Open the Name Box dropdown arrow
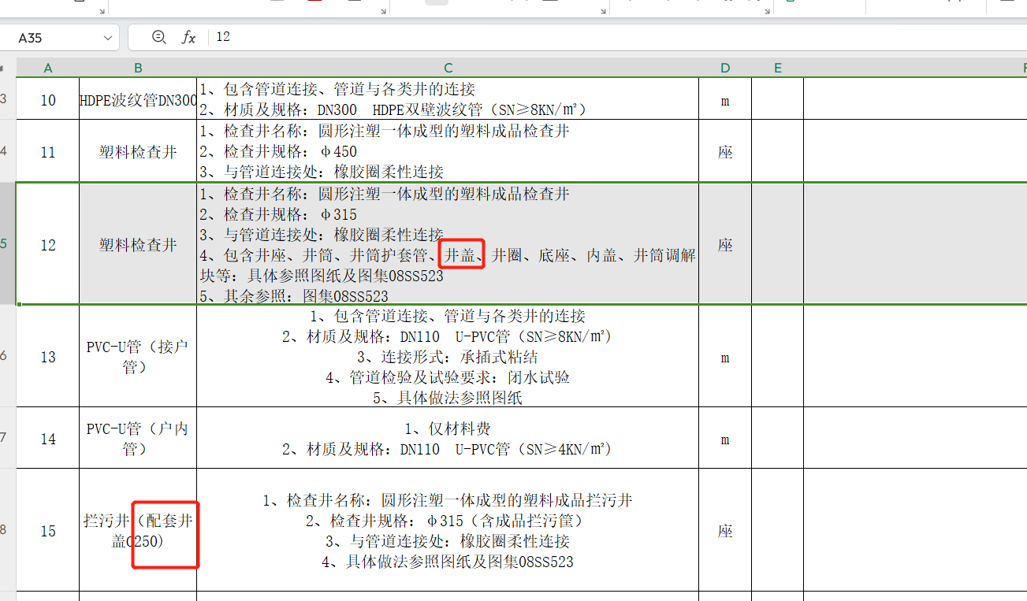The width and height of the screenshot is (1027, 601). click(107, 38)
